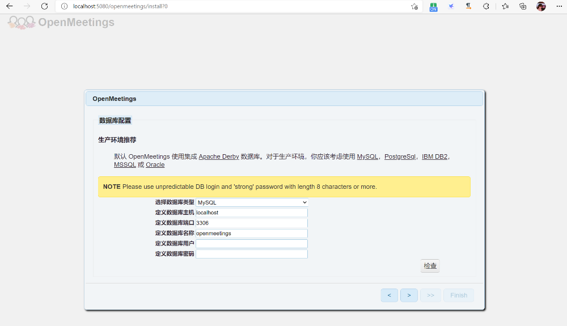Click the OpenMeetings logo
Screen dimensions: 567x326
pos(61,23)
